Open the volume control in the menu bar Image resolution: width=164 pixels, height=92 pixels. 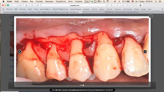[115, 2]
